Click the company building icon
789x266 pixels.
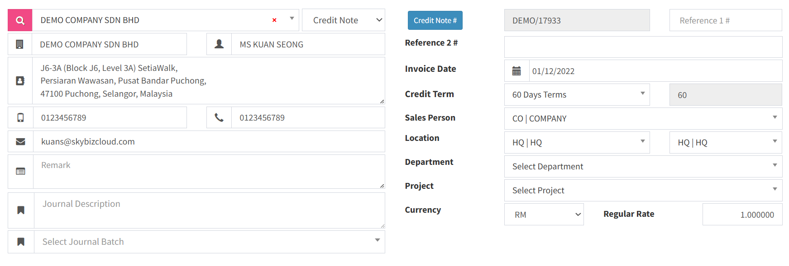(20, 44)
